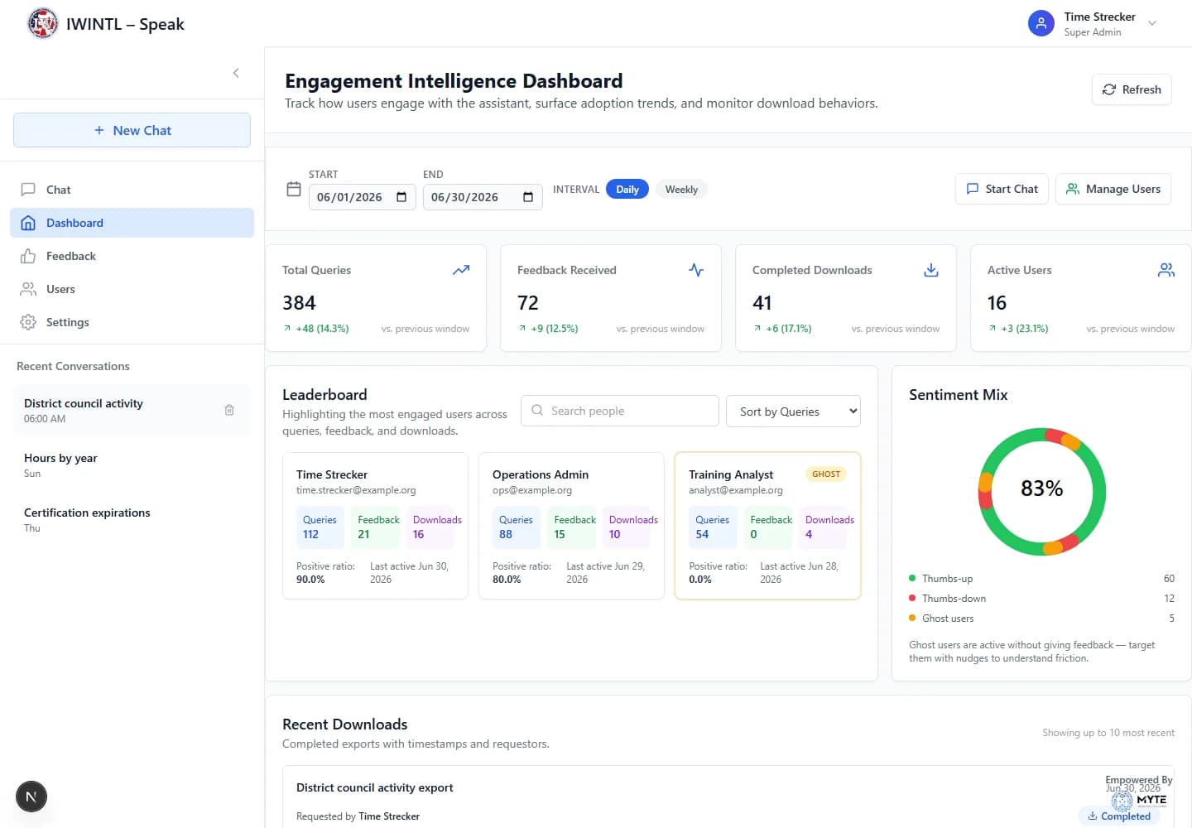Expand the Time Strecker account menu chevron
The height and width of the screenshot is (828, 1192).
coord(1152,23)
